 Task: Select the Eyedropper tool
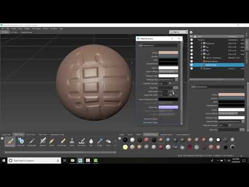(x=32, y=141)
